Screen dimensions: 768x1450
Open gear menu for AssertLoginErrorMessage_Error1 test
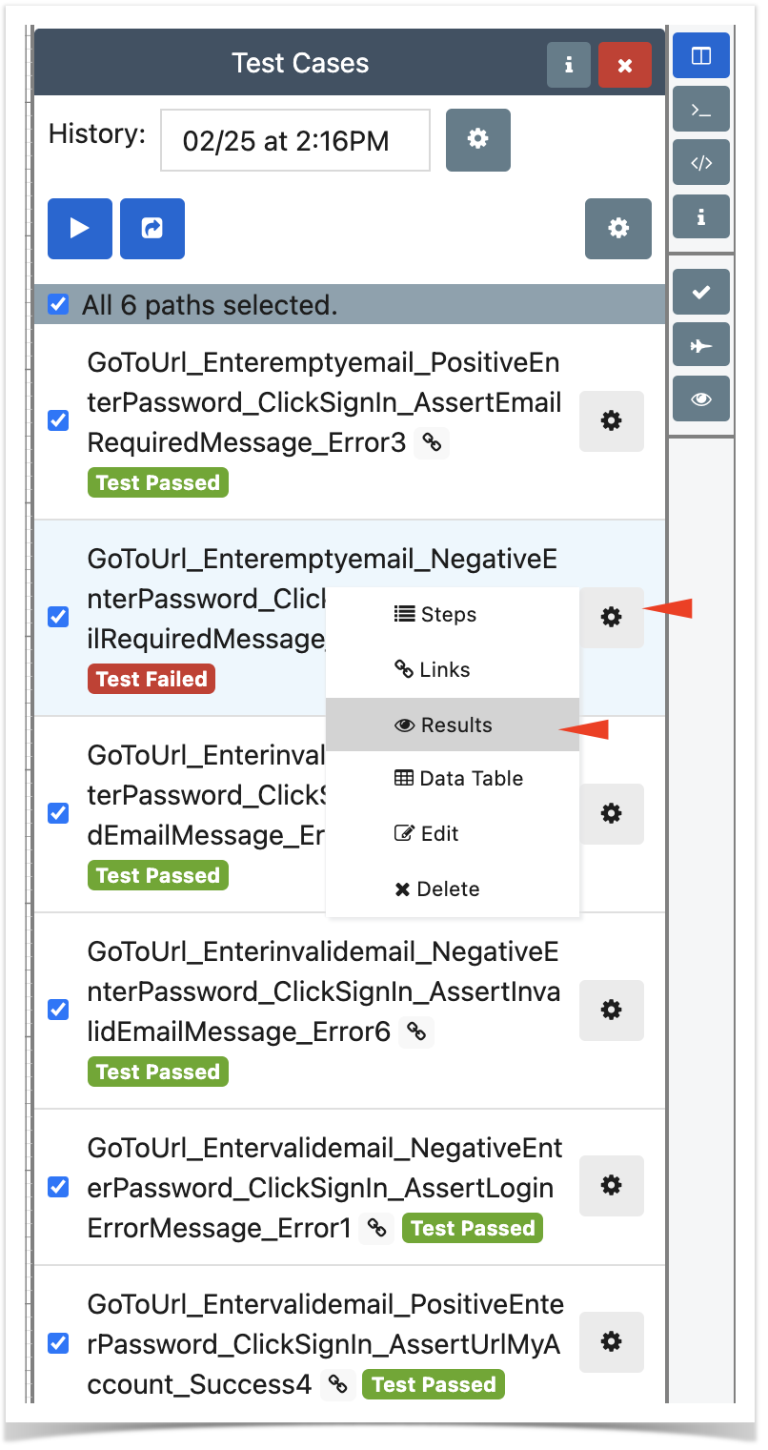pos(612,1185)
